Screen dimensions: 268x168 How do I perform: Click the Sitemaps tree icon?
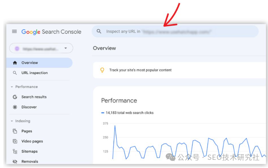click(x=15, y=151)
